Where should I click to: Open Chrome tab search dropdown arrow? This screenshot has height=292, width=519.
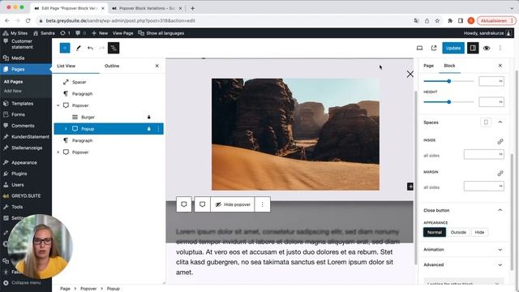pos(512,8)
